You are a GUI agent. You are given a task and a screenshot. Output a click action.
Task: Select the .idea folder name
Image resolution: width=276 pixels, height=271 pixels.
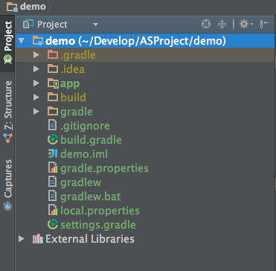coord(72,69)
